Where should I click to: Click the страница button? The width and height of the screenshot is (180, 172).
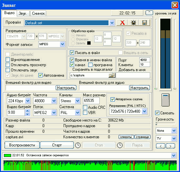[x=142, y=137]
